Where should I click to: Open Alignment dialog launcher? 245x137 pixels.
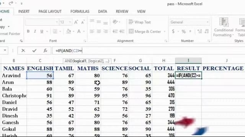coord(166,41)
